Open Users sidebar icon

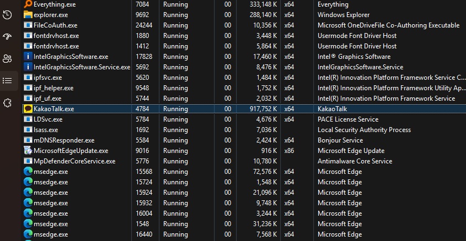click(x=7, y=59)
